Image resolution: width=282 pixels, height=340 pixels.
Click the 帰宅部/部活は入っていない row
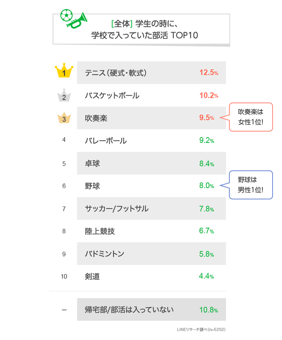151,310
